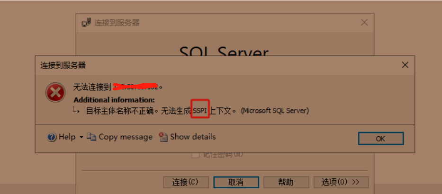Click the red error X icon
The image size is (442, 194).
point(55,92)
